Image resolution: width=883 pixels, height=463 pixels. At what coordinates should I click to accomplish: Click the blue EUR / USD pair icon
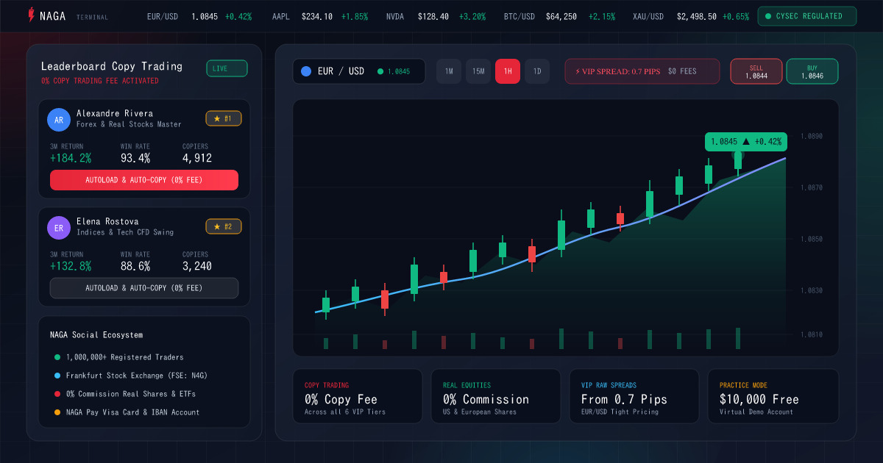(x=306, y=71)
